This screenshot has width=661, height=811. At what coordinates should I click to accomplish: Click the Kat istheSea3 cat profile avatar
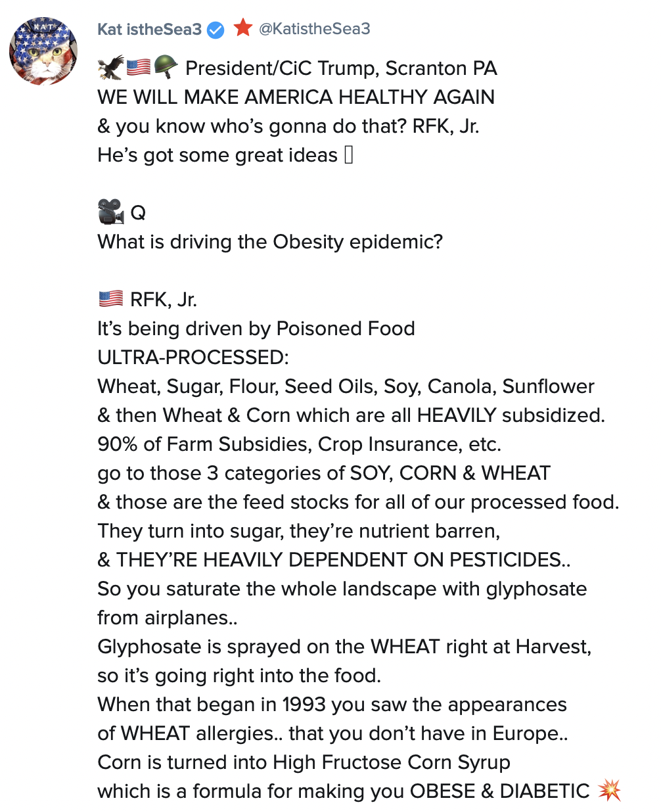(43, 51)
